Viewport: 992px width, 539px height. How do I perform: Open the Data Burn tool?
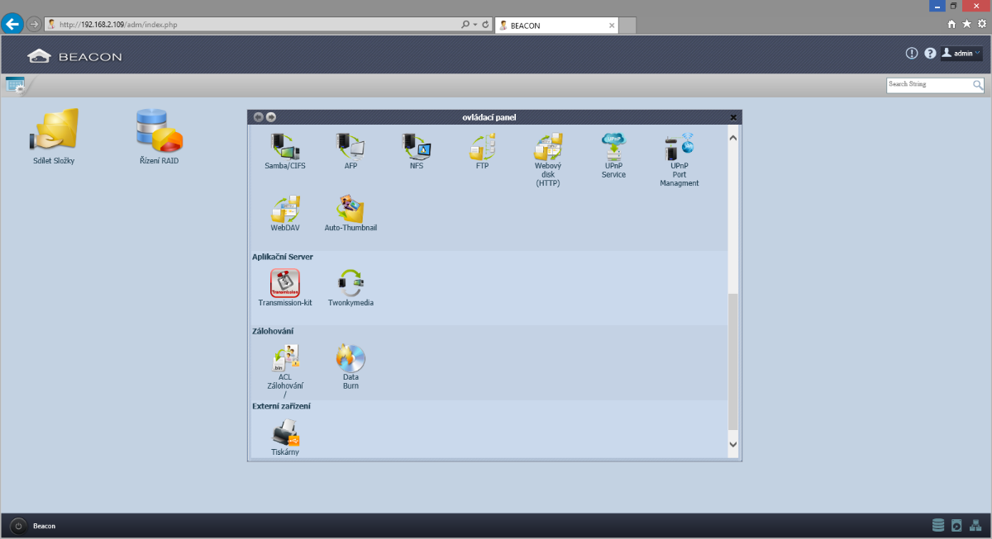pyautogui.click(x=351, y=358)
